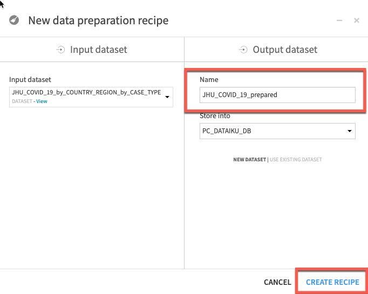The height and width of the screenshot is (294, 368).
Task: Expand the Input dataset selector caret
Action: coord(167,97)
